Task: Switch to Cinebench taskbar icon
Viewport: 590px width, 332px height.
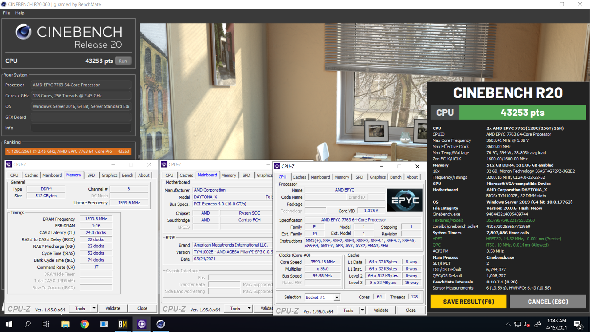Action: point(161,324)
